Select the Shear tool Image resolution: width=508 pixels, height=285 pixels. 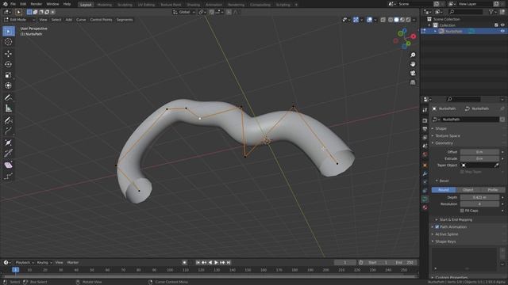tap(9, 165)
